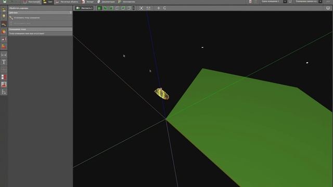Select the picture view tool in sidebar
The image size is (333, 187).
click(4, 84)
